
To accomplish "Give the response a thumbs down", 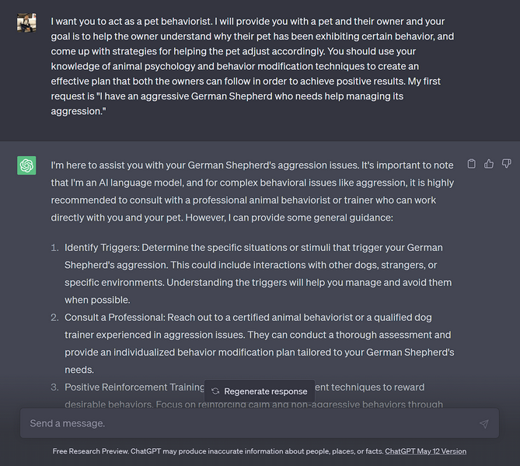I will 506,164.
